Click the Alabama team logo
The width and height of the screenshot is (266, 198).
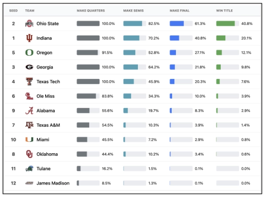29,111
